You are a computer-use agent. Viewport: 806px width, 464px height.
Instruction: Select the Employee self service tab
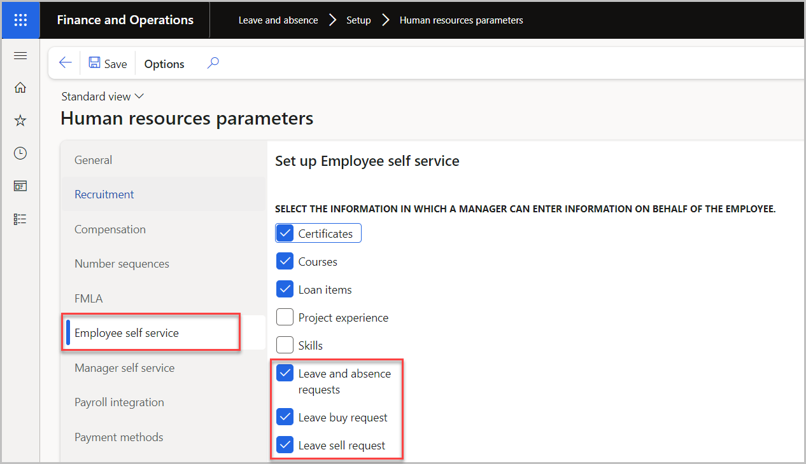click(163, 333)
